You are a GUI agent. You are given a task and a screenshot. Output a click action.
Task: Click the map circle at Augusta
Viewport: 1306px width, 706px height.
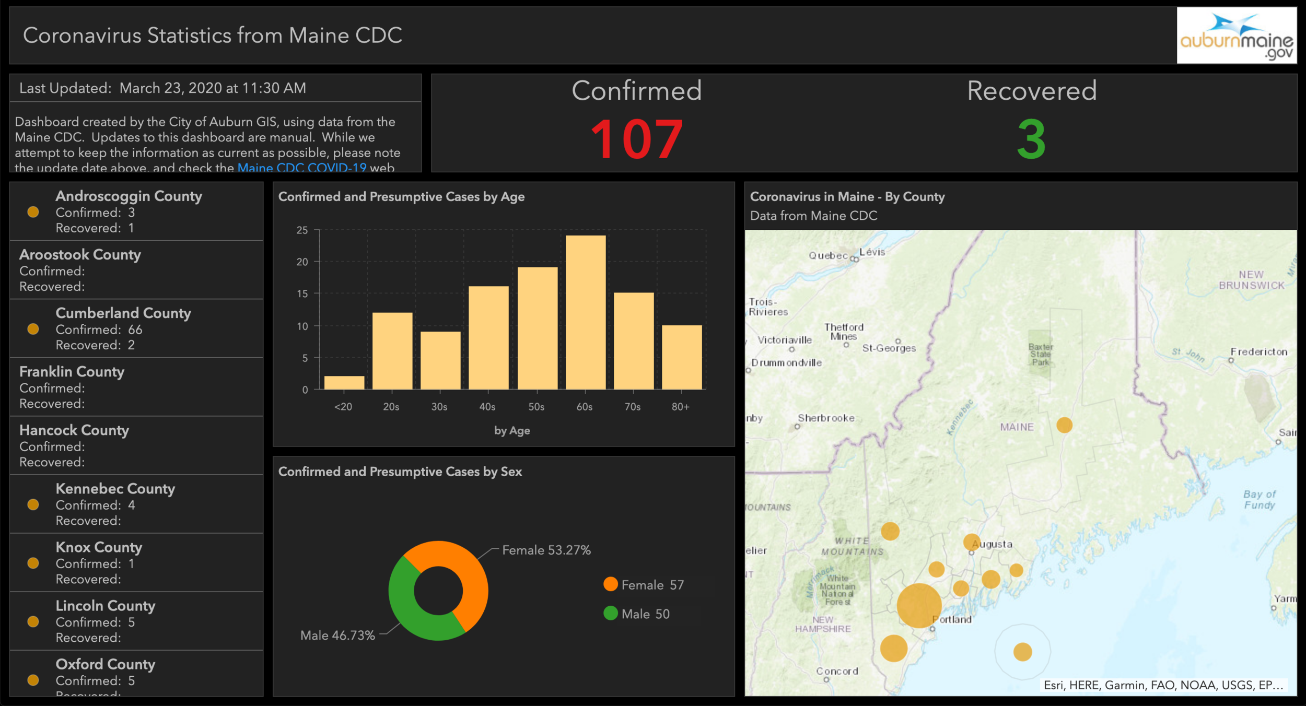click(971, 542)
